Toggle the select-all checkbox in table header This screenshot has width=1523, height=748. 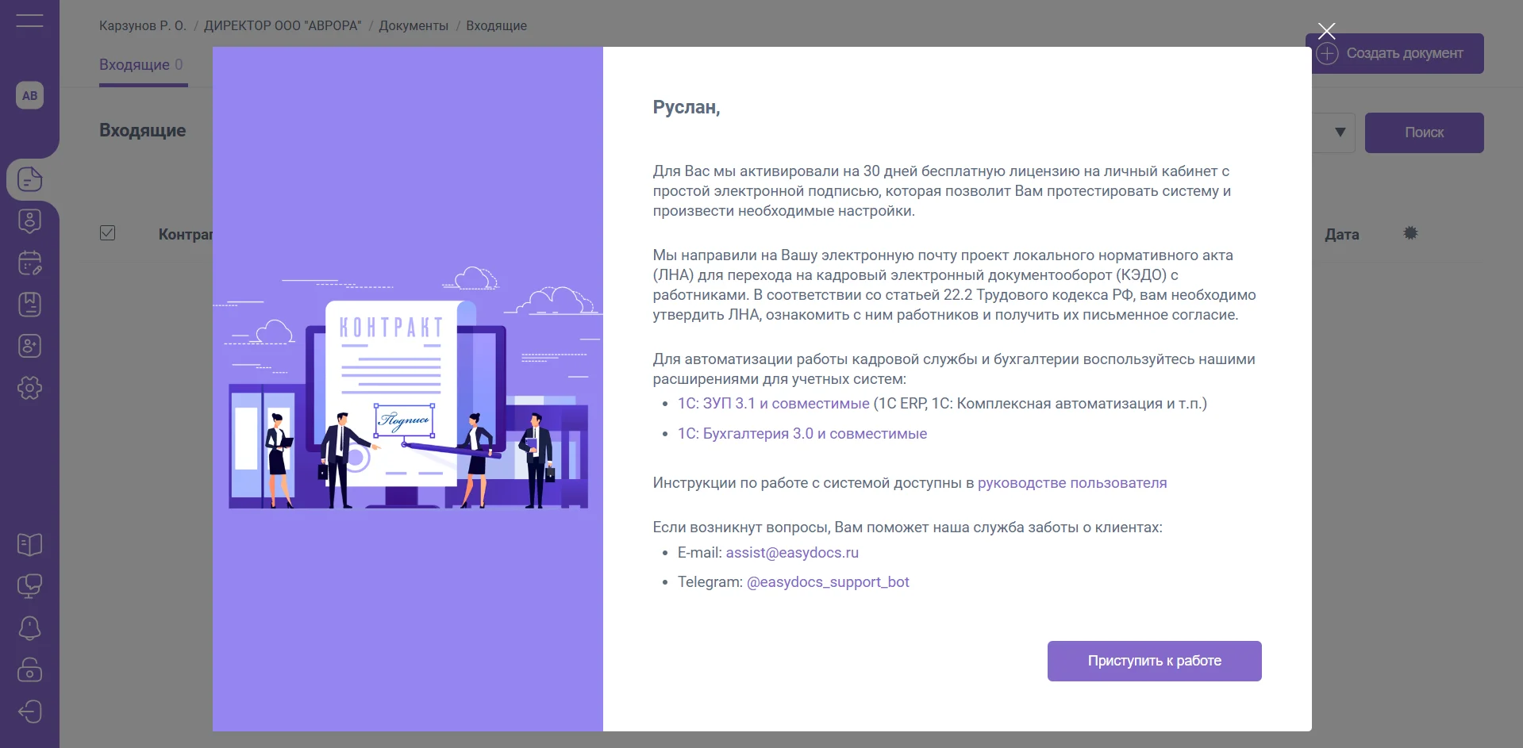click(108, 233)
